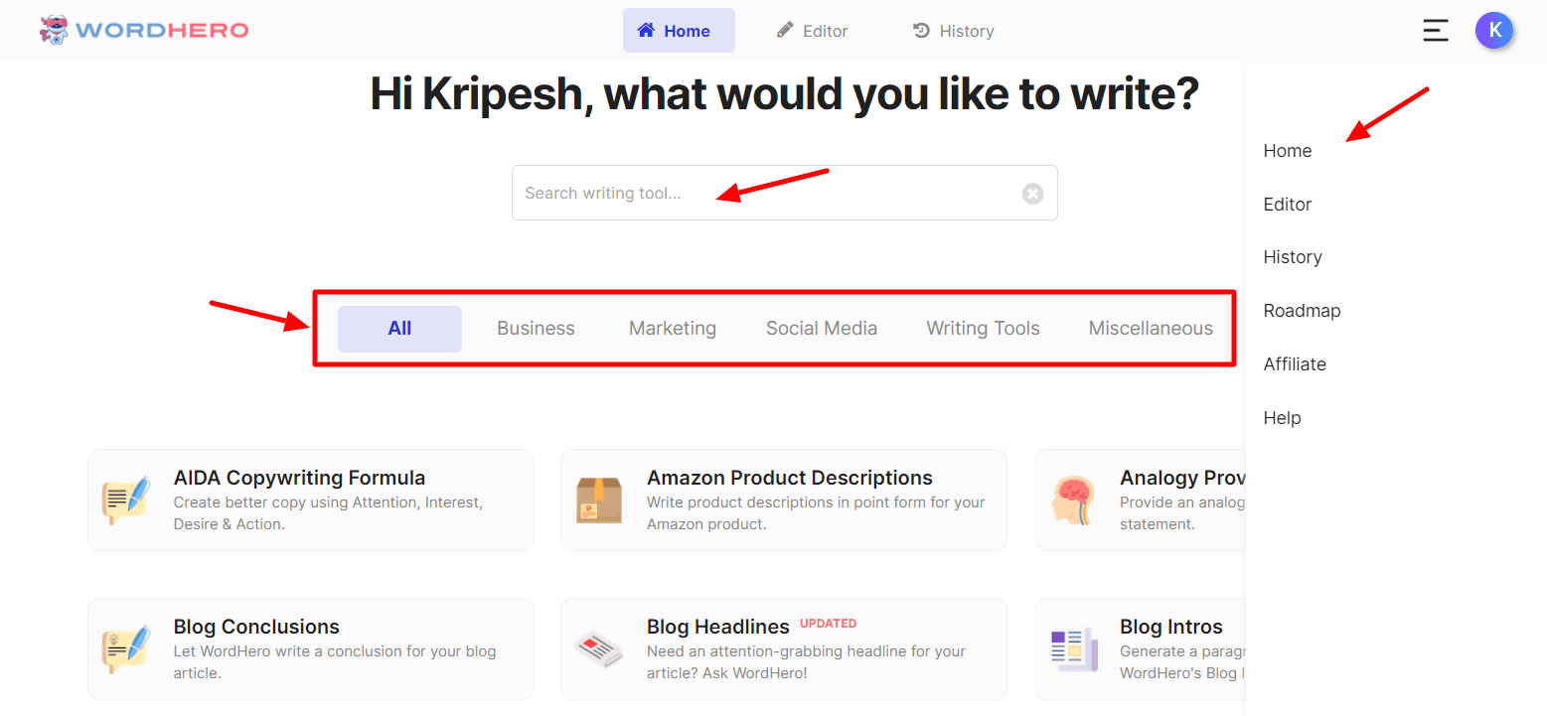Choose Affiliate in the side menu
Image resolution: width=1547 pixels, height=716 pixels.
1295,364
